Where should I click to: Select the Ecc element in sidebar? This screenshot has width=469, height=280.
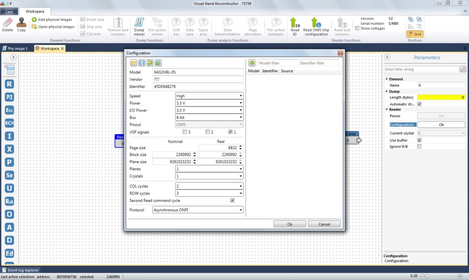coord(9,110)
